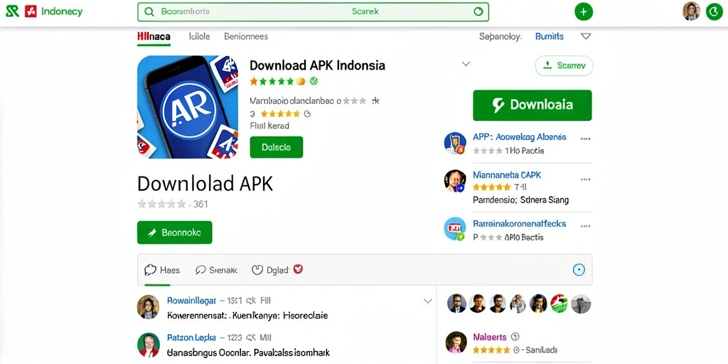This screenshot has height=364, width=728.
Task: Open the APP: Acoweleag Abenss link
Action: pyautogui.click(x=520, y=137)
